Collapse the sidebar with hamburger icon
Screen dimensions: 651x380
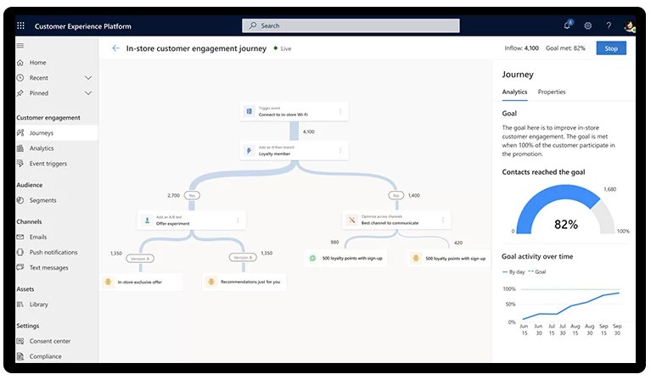point(20,46)
